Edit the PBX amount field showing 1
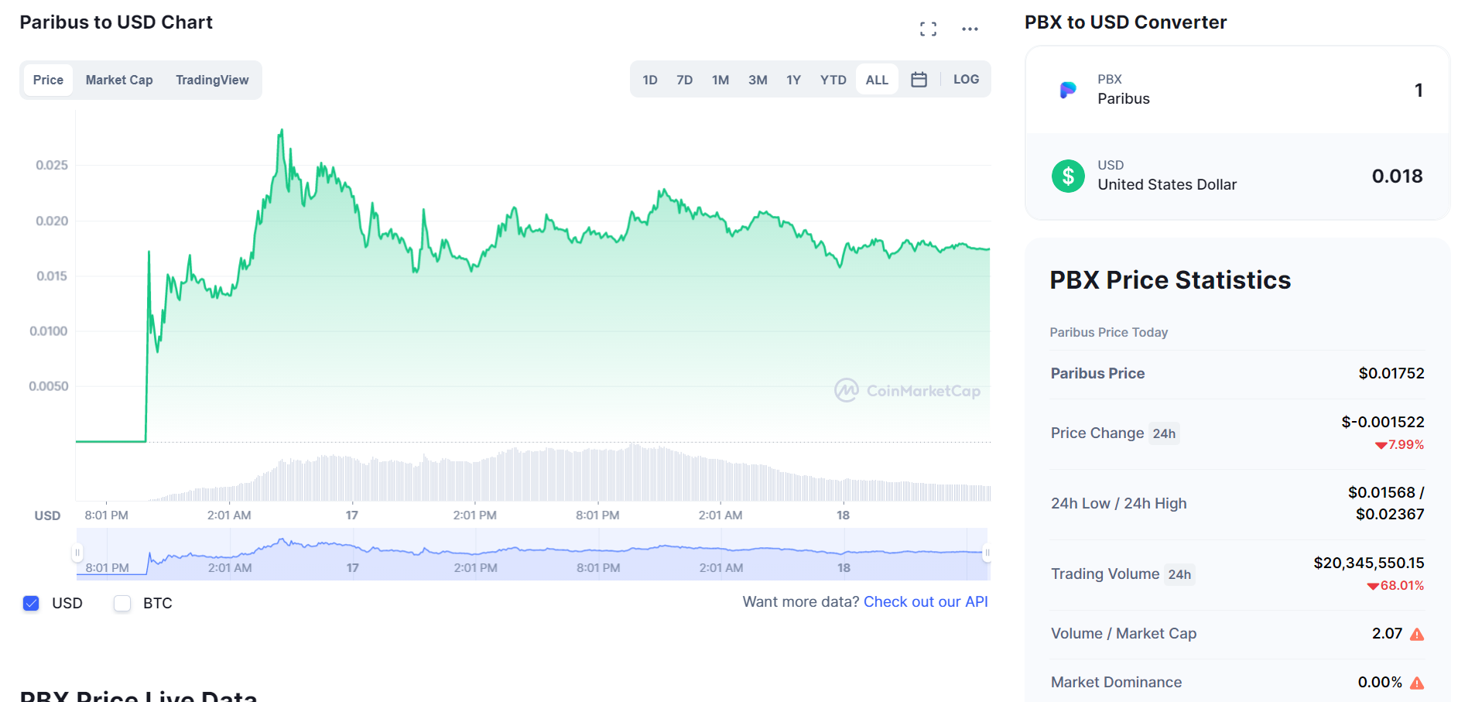Screen dimensions: 1458x702 (1419, 91)
